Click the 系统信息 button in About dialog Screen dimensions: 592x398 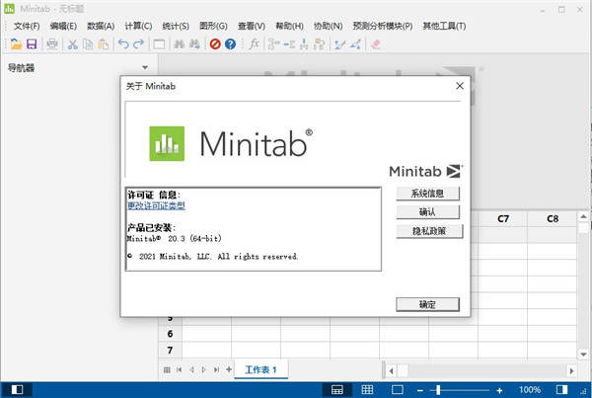(428, 194)
